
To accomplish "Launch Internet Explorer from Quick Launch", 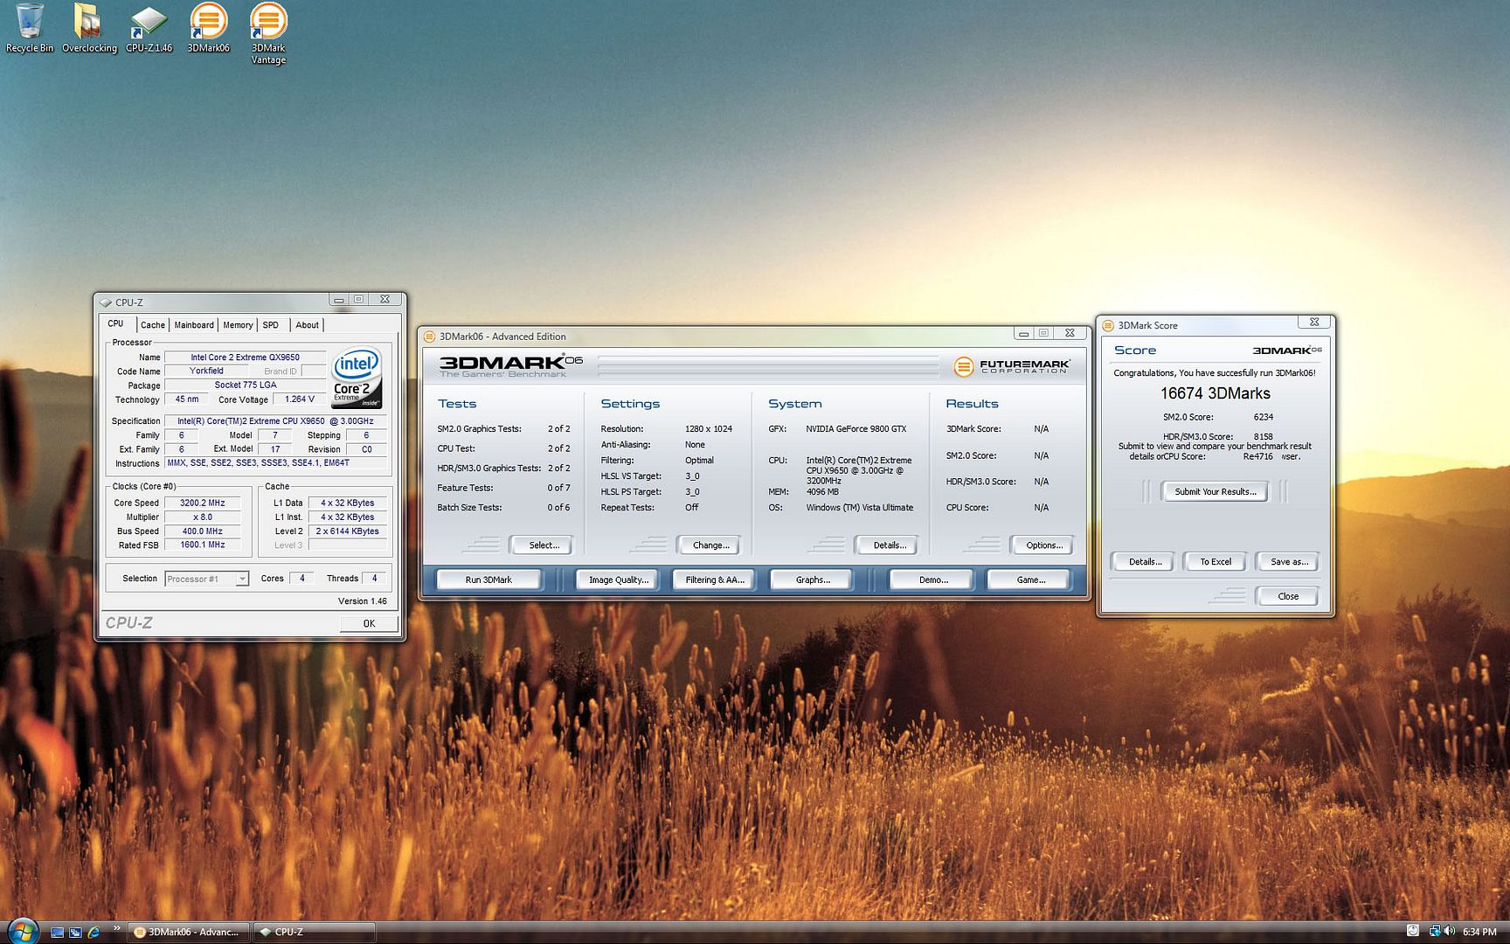I will pyautogui.click(x=94, y=933).
